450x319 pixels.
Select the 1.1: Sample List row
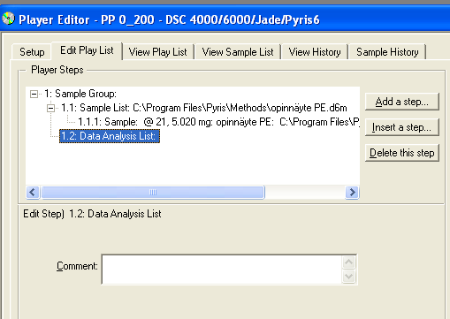coord(204,108)
